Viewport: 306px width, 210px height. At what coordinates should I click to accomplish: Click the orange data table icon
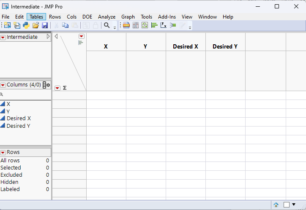tap(126, 25)
